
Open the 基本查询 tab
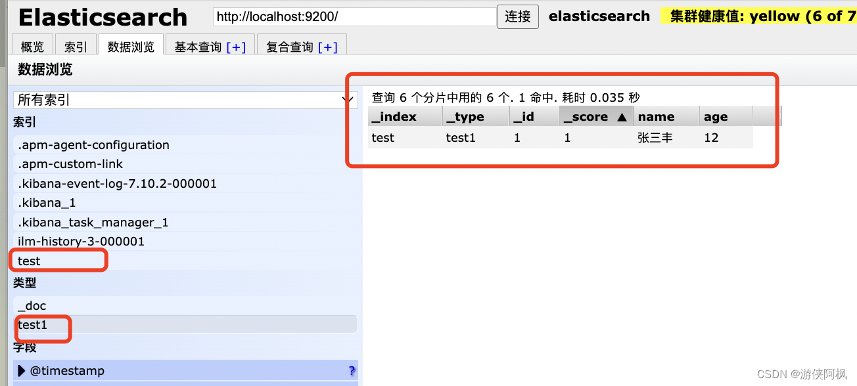[198, 47]
